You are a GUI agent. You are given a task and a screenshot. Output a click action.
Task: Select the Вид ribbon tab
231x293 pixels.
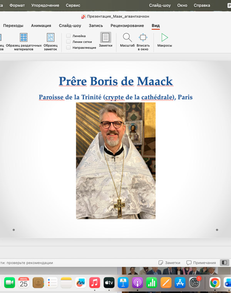156,25
